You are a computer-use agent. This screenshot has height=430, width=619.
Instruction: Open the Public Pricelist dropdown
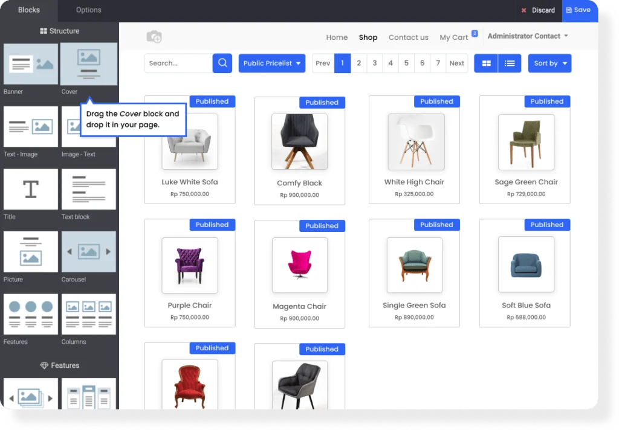(x=272, y=63)
